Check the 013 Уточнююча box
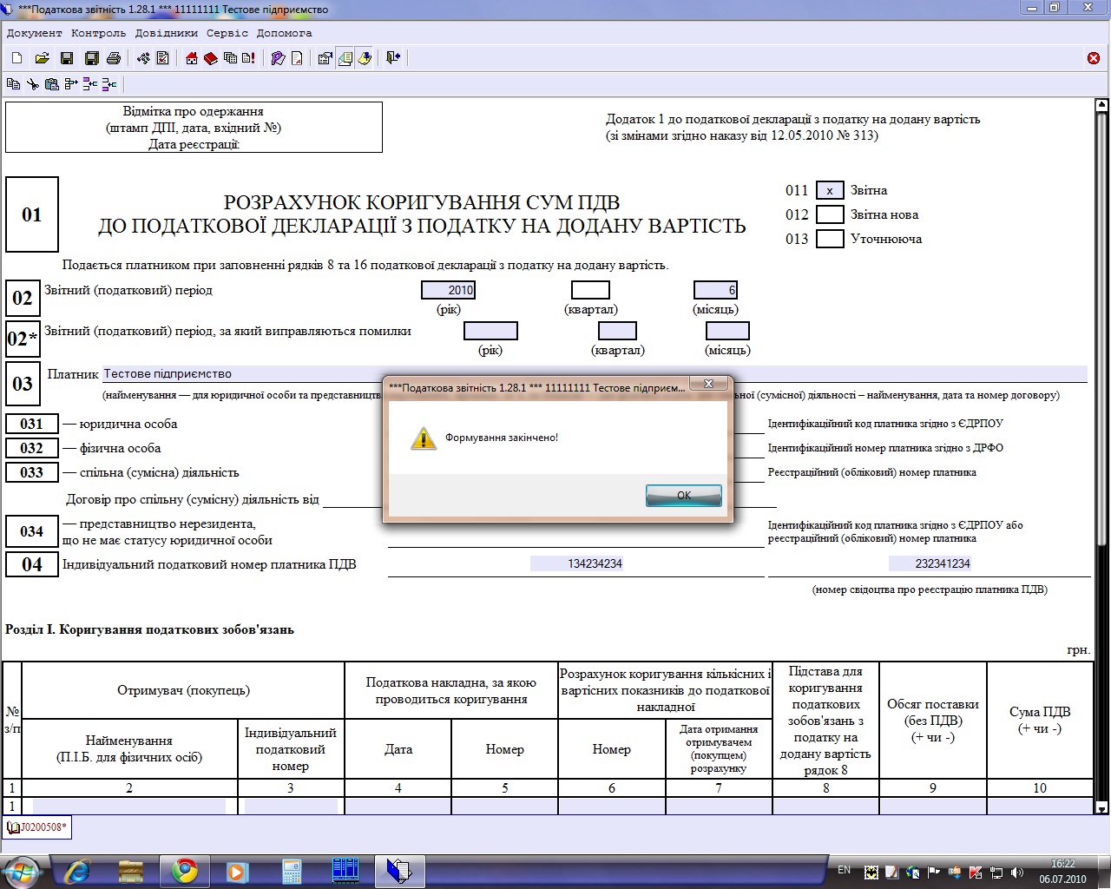The width and height of the screenshot is (1111, 889). 830,239
